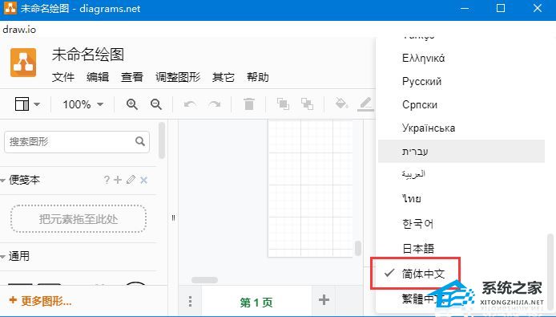Click the send to back icon

pos(307,104)
